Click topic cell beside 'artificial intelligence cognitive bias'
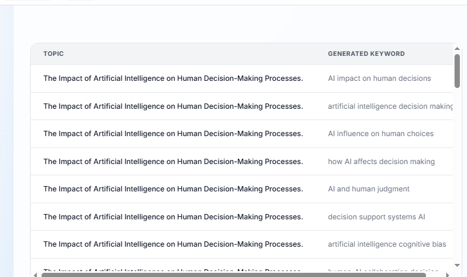Viewport: 467px width, 277px height. [x=173, y=244]
